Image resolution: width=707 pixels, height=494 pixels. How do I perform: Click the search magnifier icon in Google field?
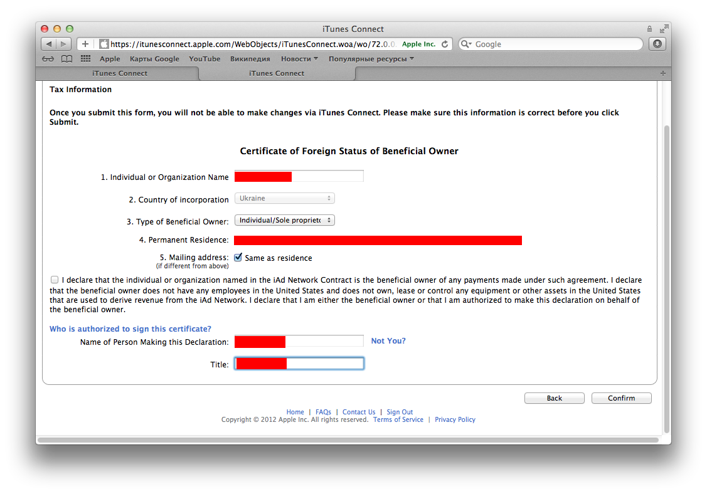click(x=465, y=44)
